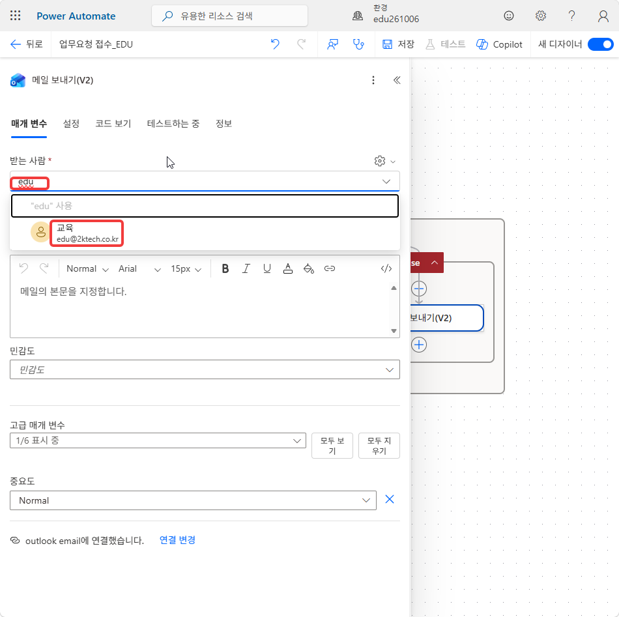619x617 pixels.
Task: Add action above 보내기(V2) with plus
Action: point(419,289)
